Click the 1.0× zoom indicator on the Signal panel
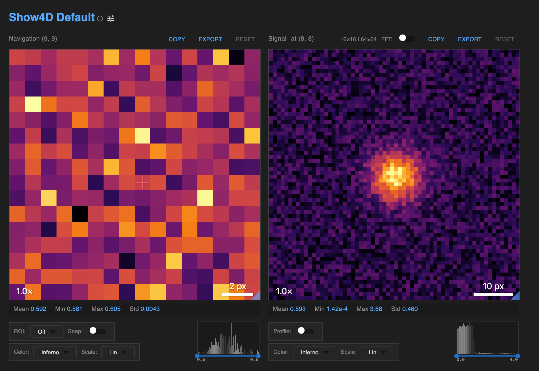This screenshot has height=371, width=539. pyautogui.click(x=283, y=291)
